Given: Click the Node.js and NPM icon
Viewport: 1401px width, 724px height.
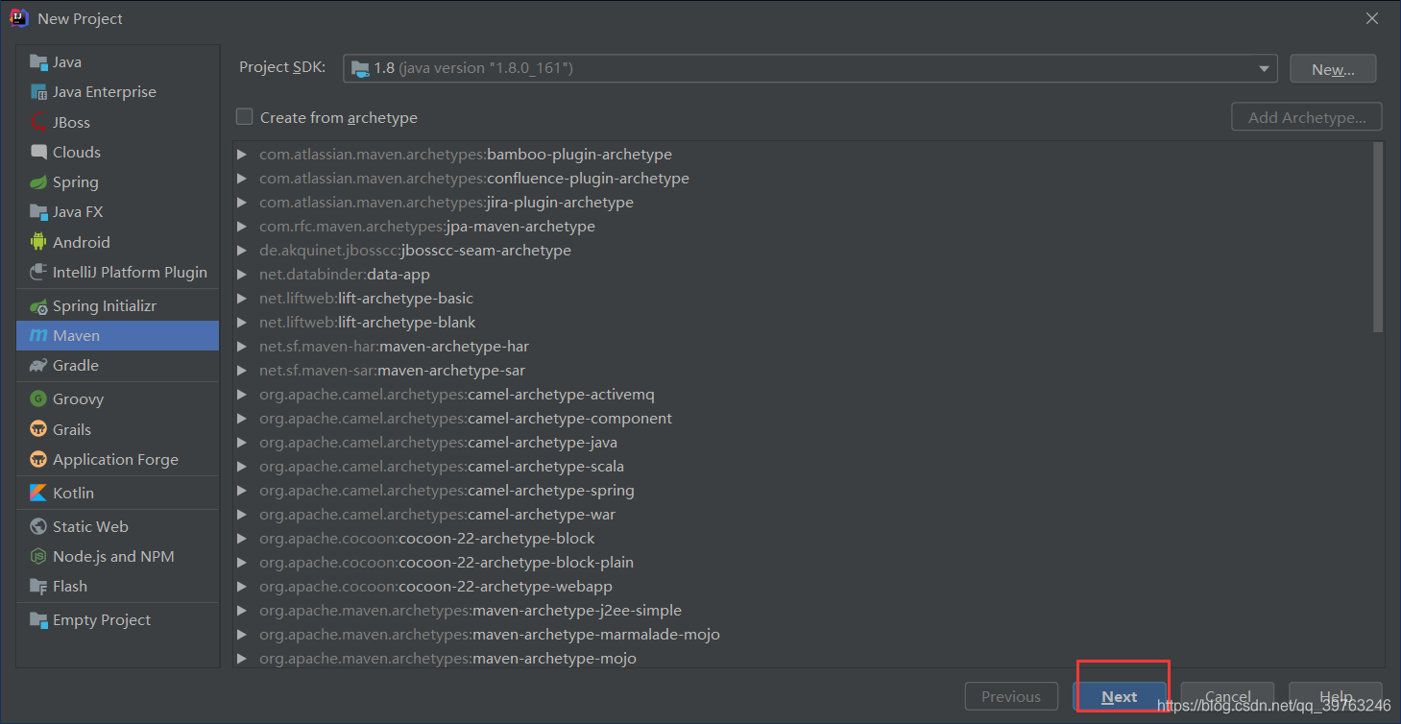Looking at the screenshot, I should click(x=38, y=556).
